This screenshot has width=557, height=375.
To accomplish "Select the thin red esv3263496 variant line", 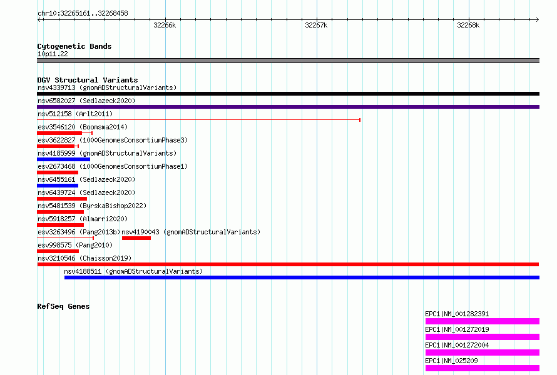I will pyautogui.click(x=65, y=238).
